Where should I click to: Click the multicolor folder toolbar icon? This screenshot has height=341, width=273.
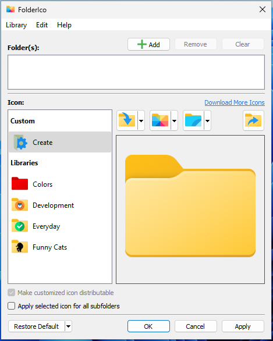[160, 120]
